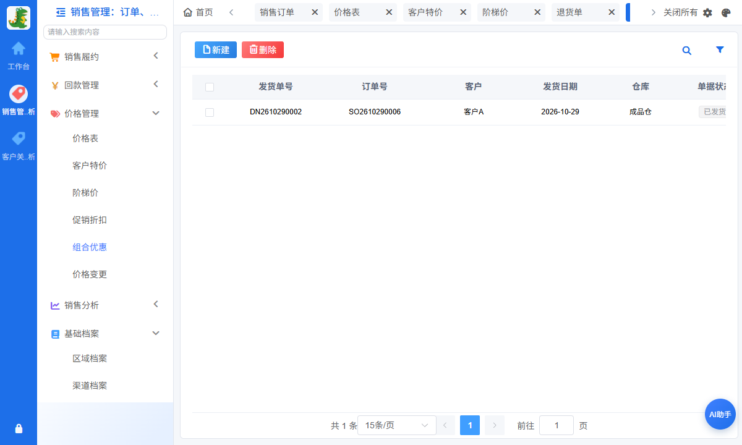The height and width of the screenshot is (445, 742).
Task: Close the 销售订单 tab
Action: 315,12
